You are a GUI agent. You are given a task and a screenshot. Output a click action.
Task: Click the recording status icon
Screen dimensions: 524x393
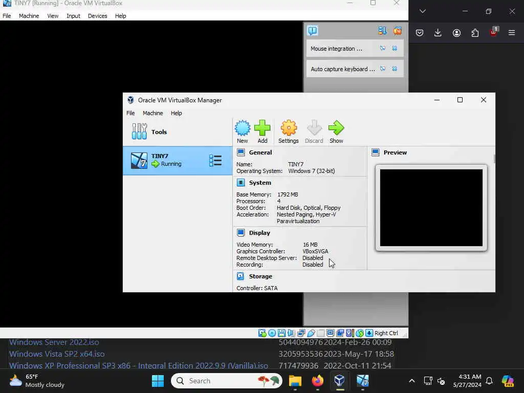click(x=340, y=333)
